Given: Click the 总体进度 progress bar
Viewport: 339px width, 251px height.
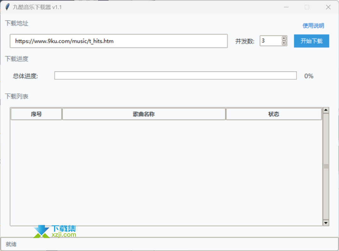Looking at the screenshot, I should pos(175,75).
